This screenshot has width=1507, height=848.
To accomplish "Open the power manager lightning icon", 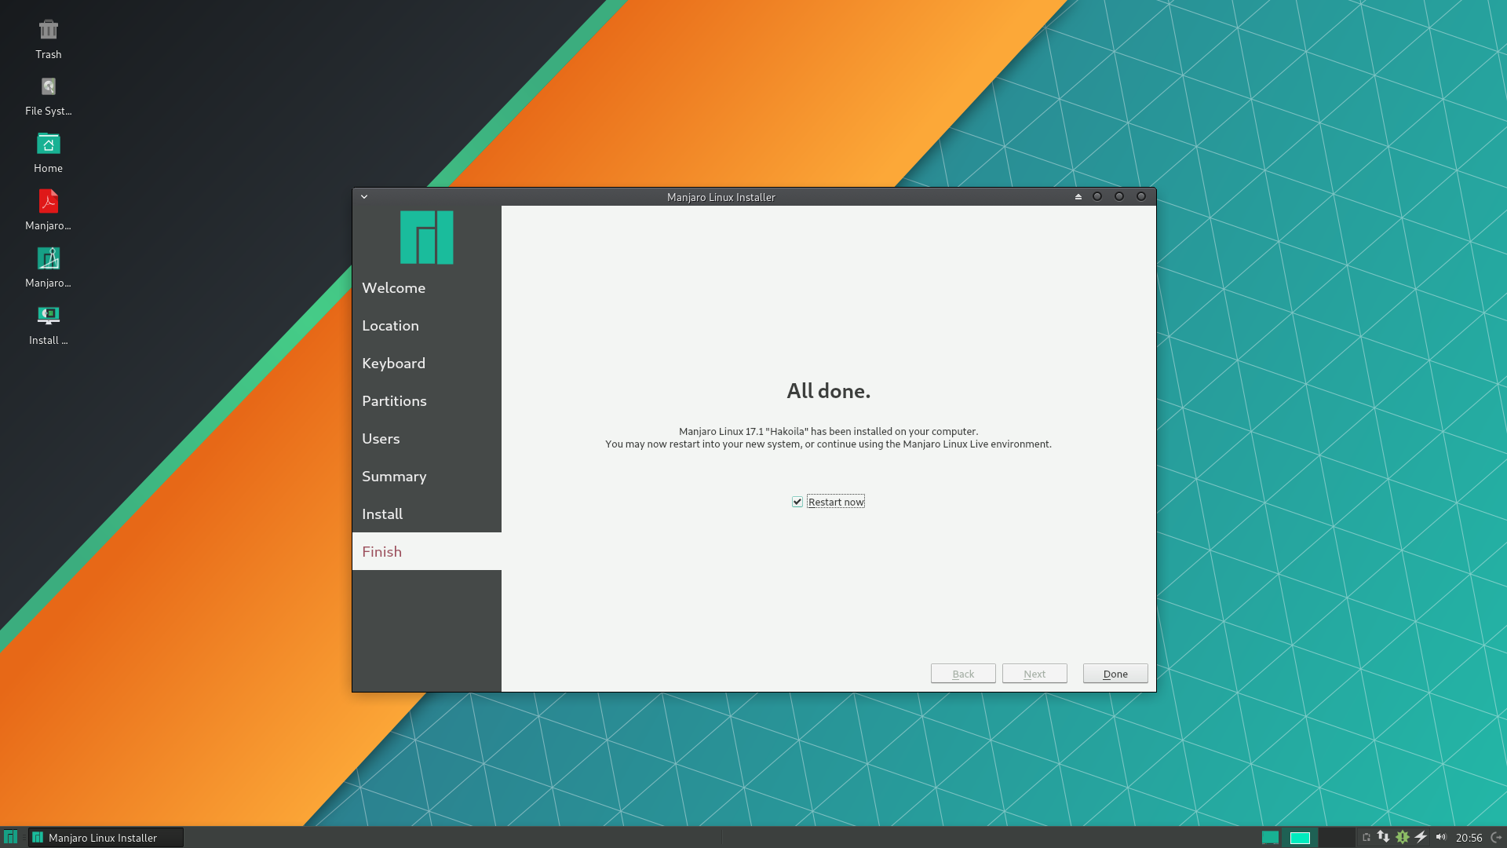I will pyautogui.click(x=1421, y=837).
